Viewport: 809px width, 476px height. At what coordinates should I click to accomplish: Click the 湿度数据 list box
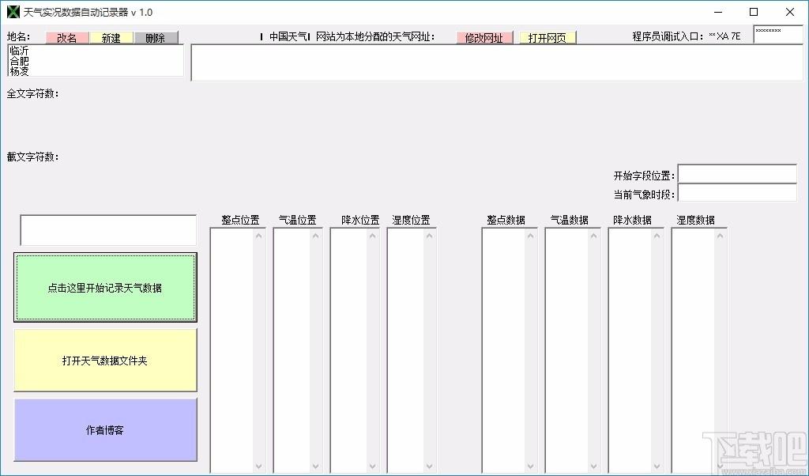(698, 350)
